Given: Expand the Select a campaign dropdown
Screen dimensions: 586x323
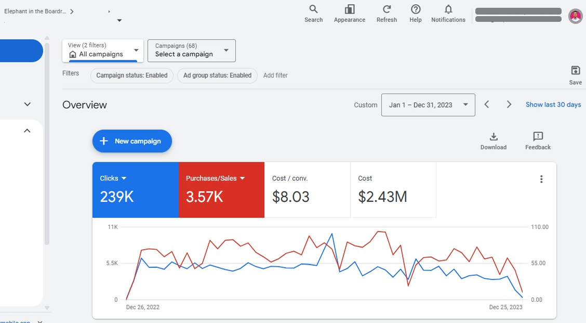Looking at the screenshot, I should 191,50.
